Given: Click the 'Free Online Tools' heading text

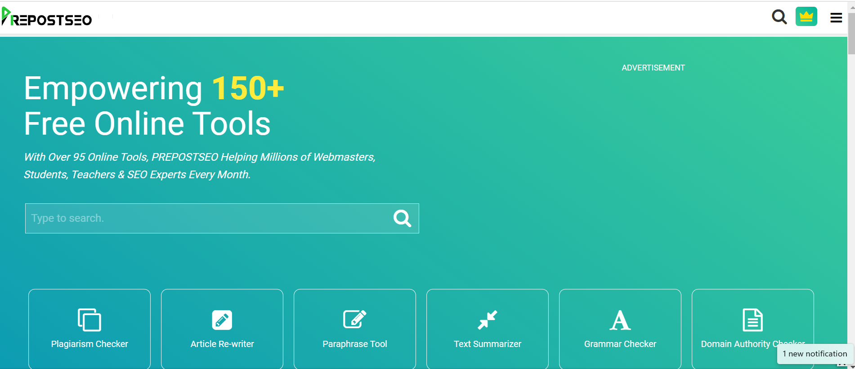Looking at the screenshot, I should (147, 123).
